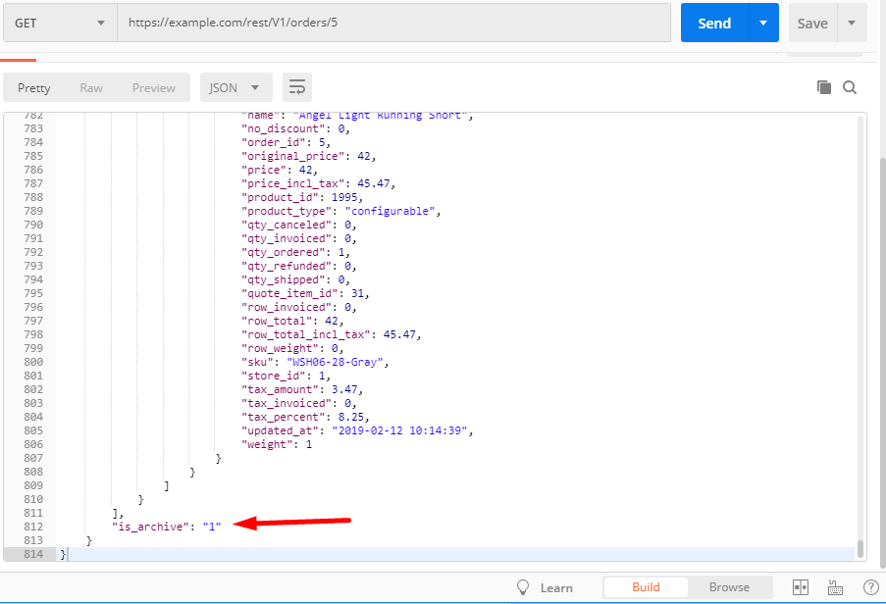886x604 pixels.
Task: Open the Send button dropdown arrow
Action: [763, 24]
